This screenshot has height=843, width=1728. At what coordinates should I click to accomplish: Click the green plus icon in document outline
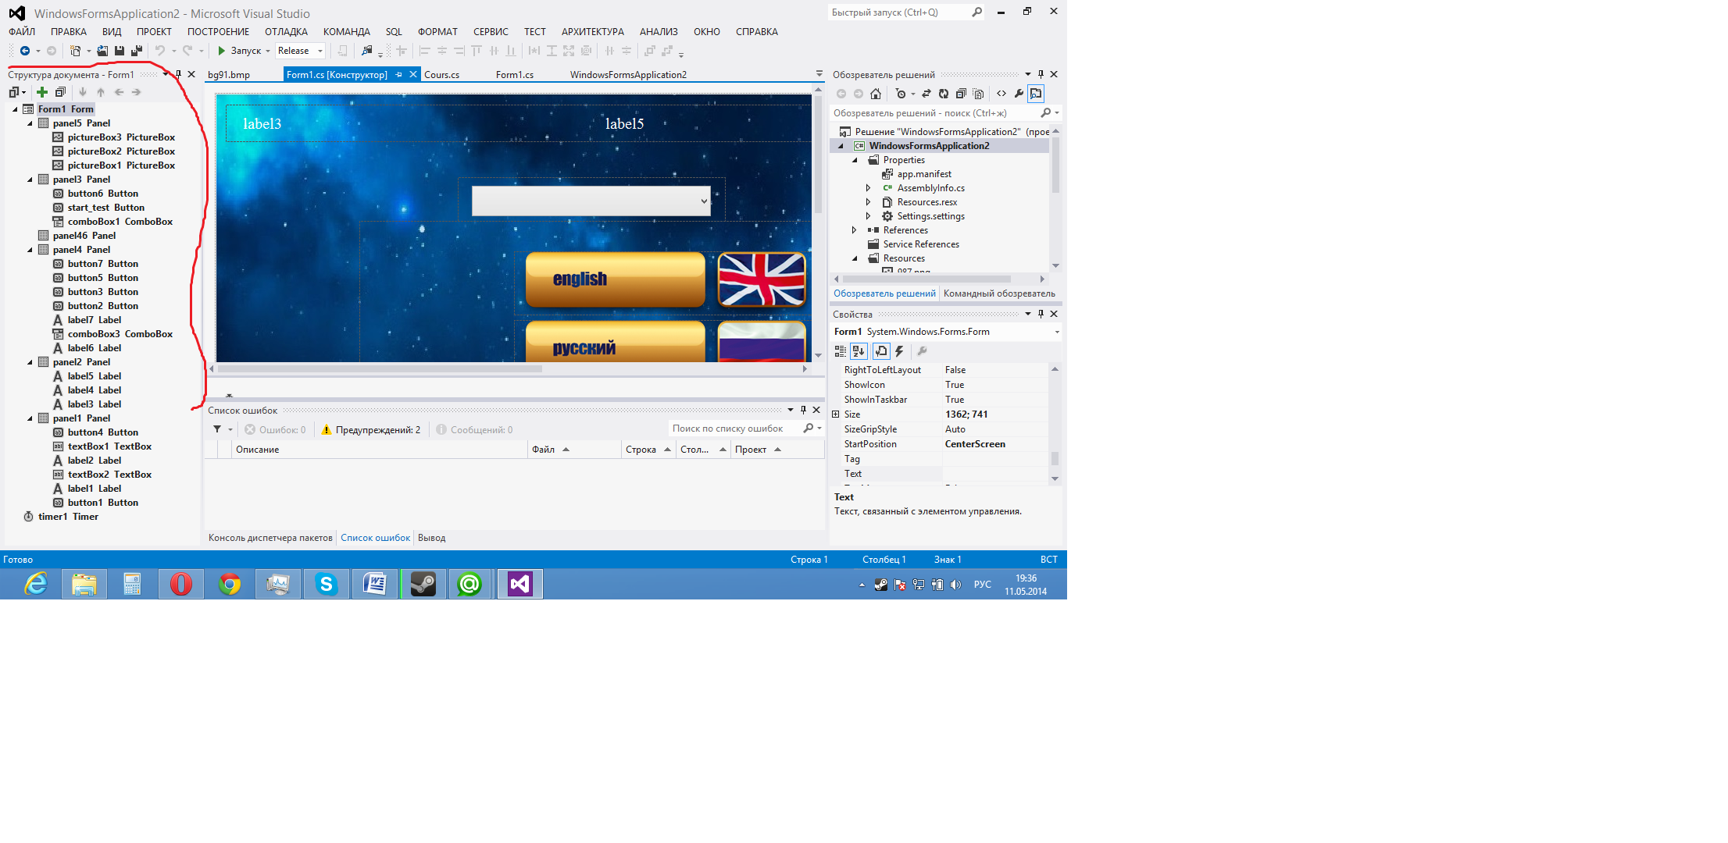[x=42, y=92]
